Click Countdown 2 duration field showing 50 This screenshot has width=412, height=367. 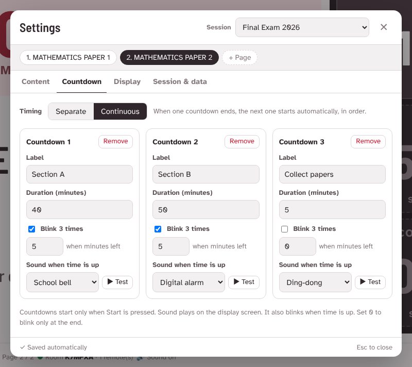(205, 209)
